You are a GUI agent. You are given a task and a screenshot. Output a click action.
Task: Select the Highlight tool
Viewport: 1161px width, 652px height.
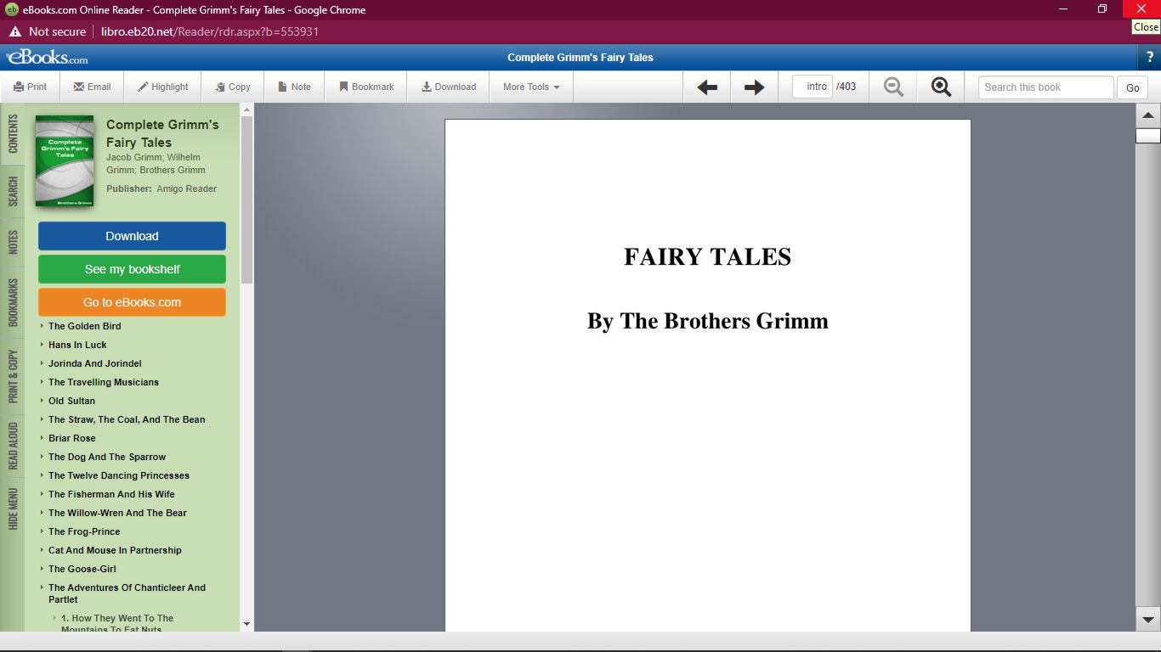click(x=144, y=87)
